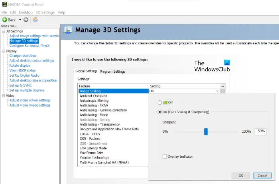Click the NVIDIA Control Panel title icon
Screen dimensions: 279x184
tap(5, 4)
